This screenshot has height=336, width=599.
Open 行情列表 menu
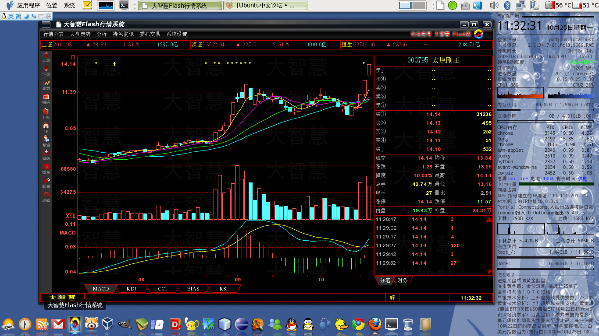(x=53, y=34)
